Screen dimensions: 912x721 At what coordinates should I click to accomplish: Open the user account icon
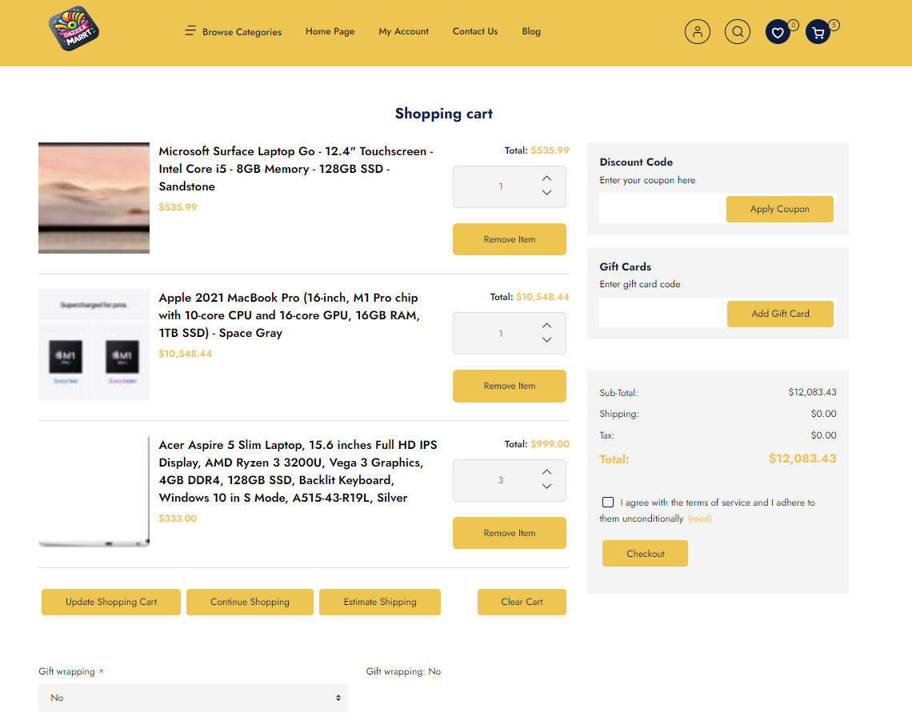pos(698,32)
